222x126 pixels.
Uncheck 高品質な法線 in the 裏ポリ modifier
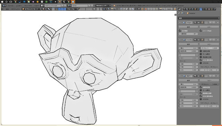[201, 93]
